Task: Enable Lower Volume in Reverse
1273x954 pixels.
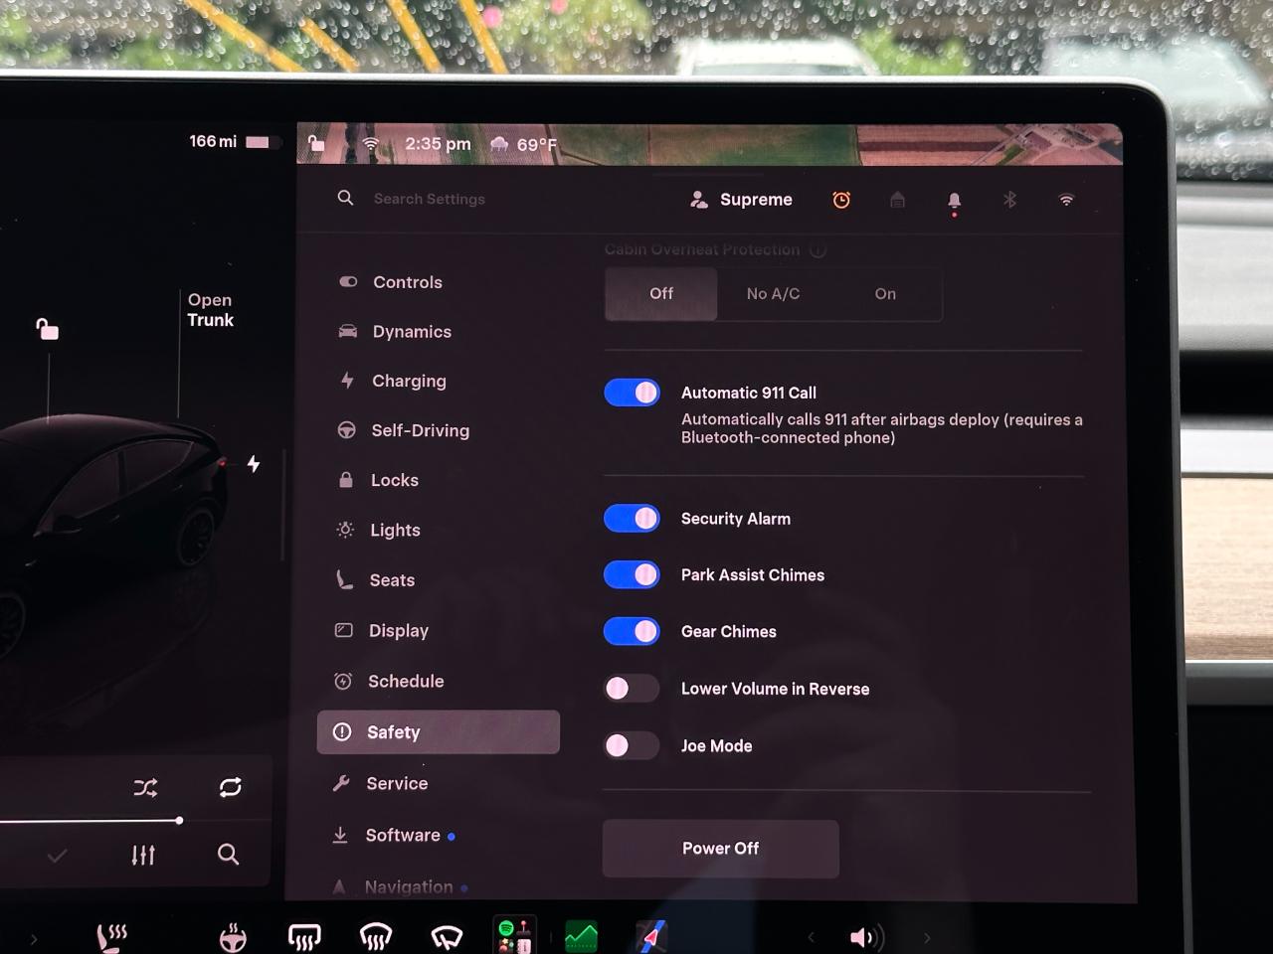Action: point(632,689)
